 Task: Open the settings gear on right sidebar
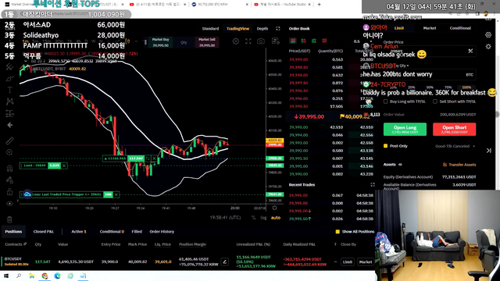[x=488, y=47]
